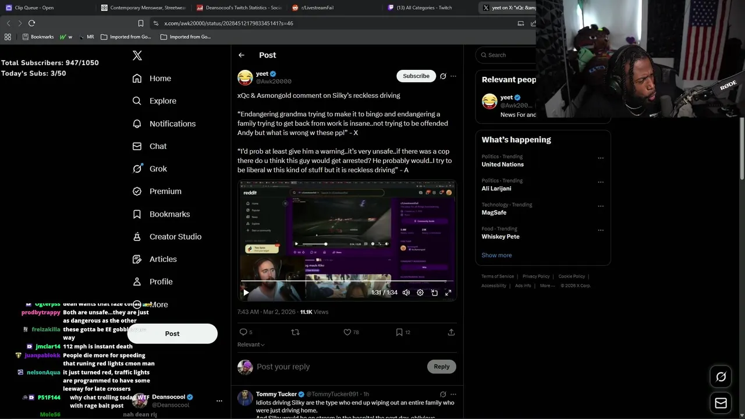
Task: Open the Relevant replies sort dropdown
Action: coord(251,345)
